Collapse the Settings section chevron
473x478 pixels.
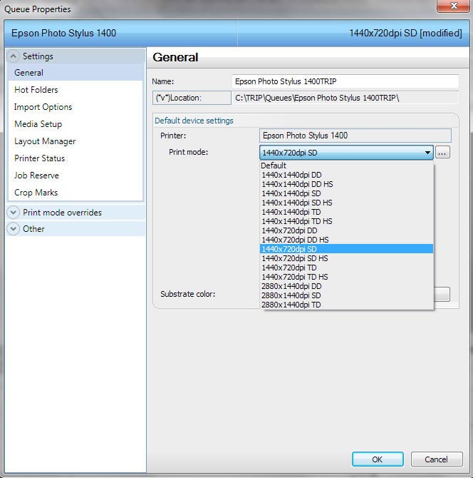tap(14, 56)
